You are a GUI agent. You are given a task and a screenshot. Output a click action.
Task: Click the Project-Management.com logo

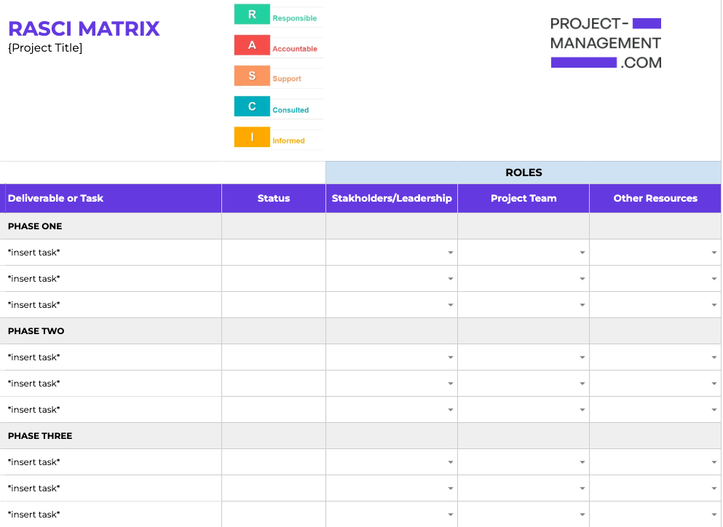tap(606, 41)
